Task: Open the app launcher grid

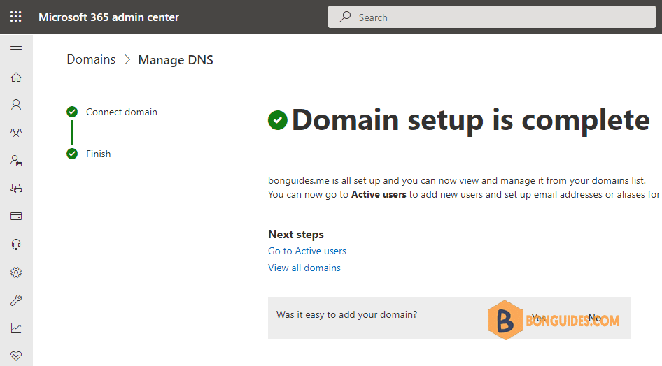Action: pyautogui.click(x=16, y=17)
